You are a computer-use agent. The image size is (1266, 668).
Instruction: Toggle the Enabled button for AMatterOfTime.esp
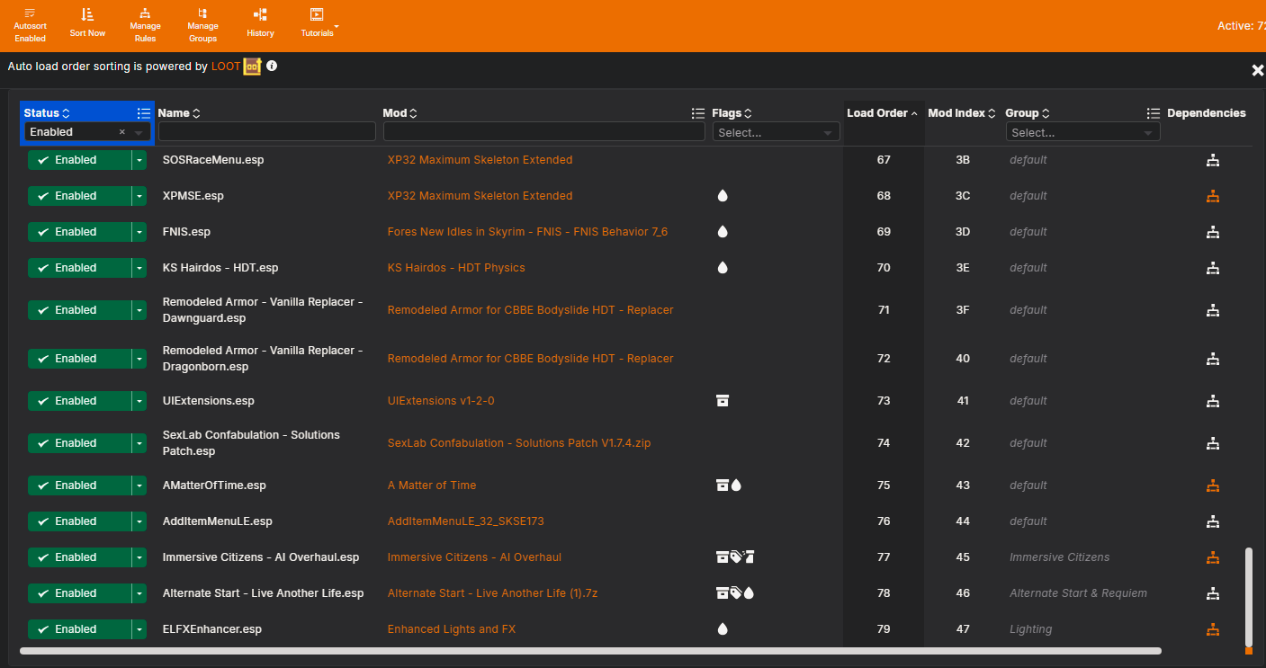point(79,485)
